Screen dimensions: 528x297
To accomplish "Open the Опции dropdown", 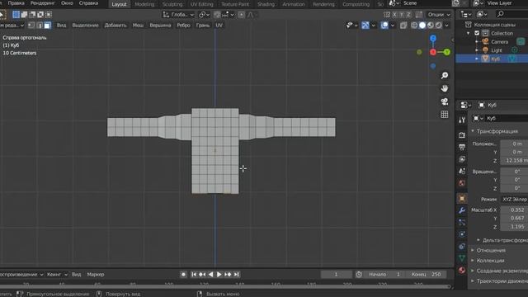I will pyautogui.click(x=438, y=15).
